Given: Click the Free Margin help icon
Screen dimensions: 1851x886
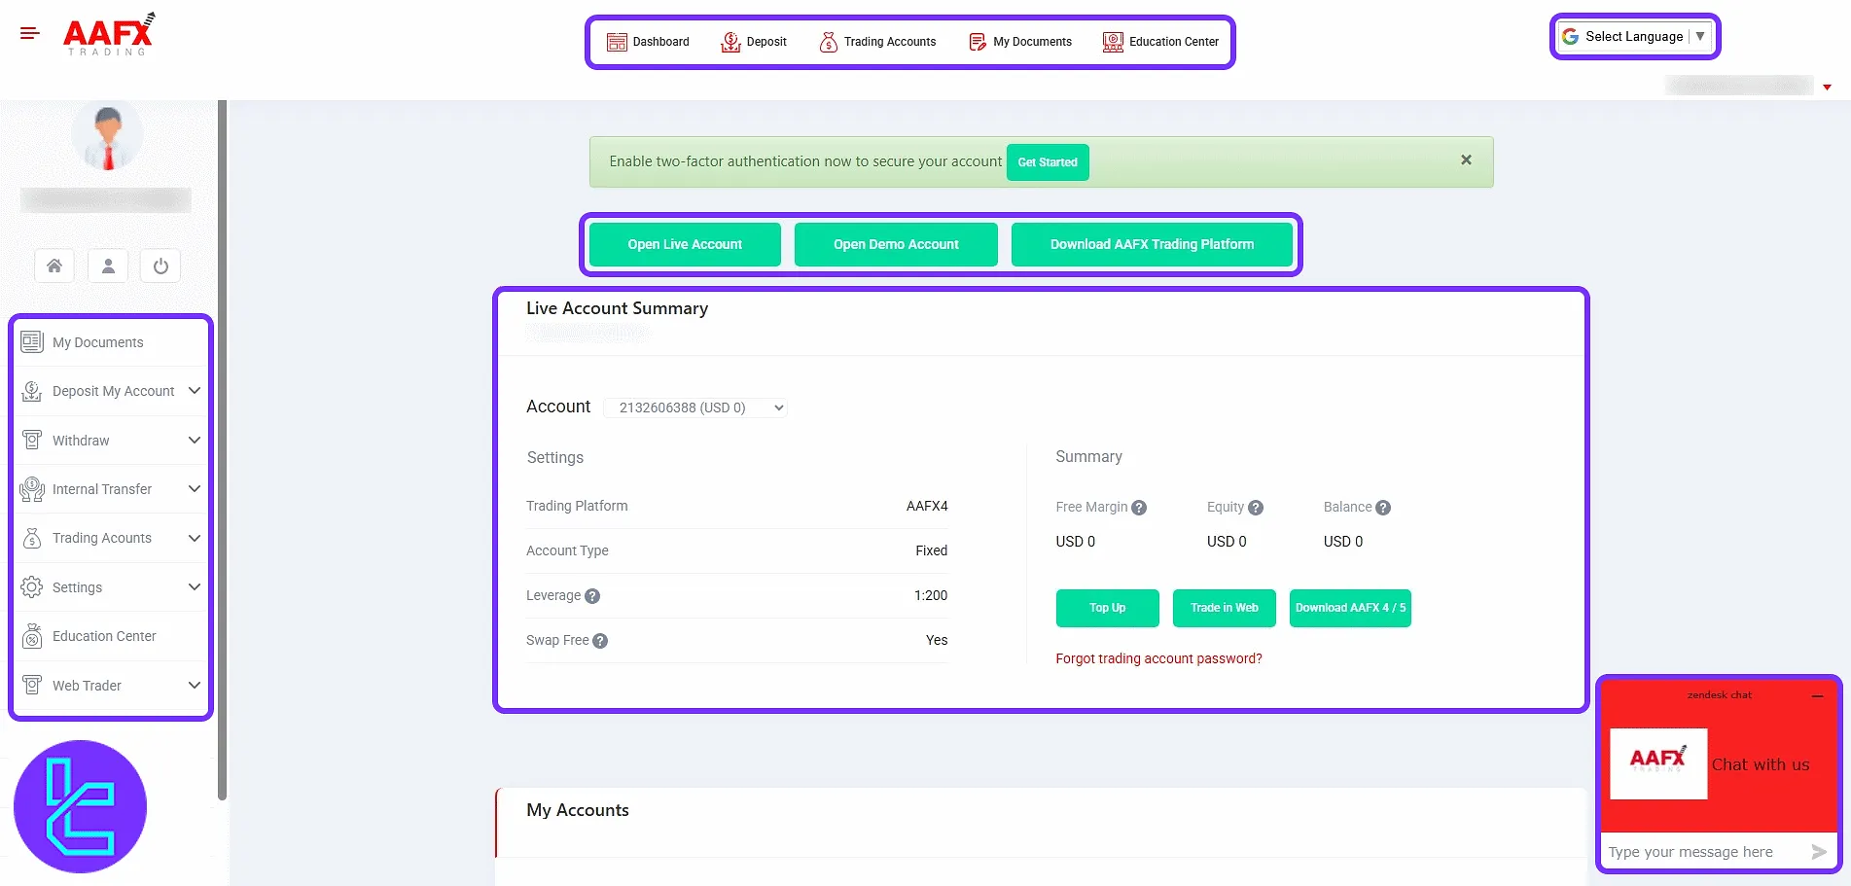Looking at the screenshot, I should 1139,508.
